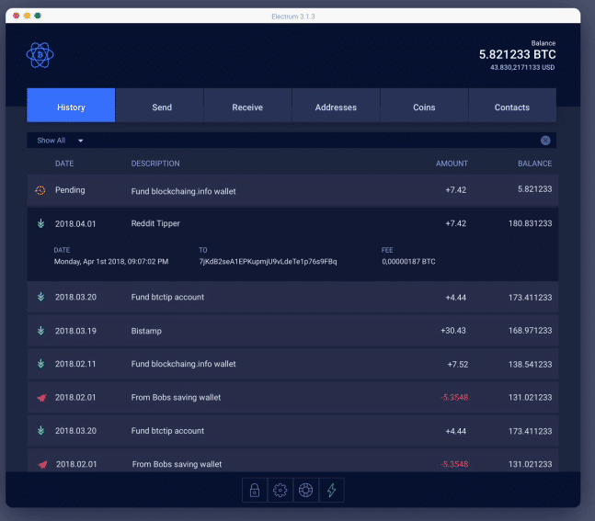The width and height of the screenshot is (595, 521).
Task: Click recipient address 7jKdB2seA1EPKupmjU9vLdeTe1p76s9FBq
Action: pyautogui.click(x=268, y=261)
